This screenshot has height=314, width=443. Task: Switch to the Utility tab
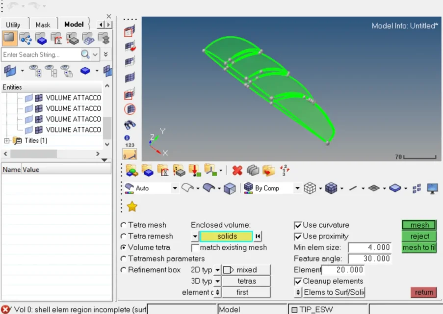pos(13,25)
